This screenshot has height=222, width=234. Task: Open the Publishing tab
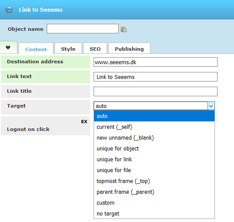coord(129,49)
